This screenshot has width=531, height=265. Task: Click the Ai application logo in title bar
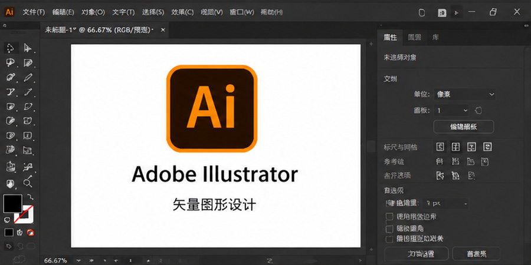(9, 12)
